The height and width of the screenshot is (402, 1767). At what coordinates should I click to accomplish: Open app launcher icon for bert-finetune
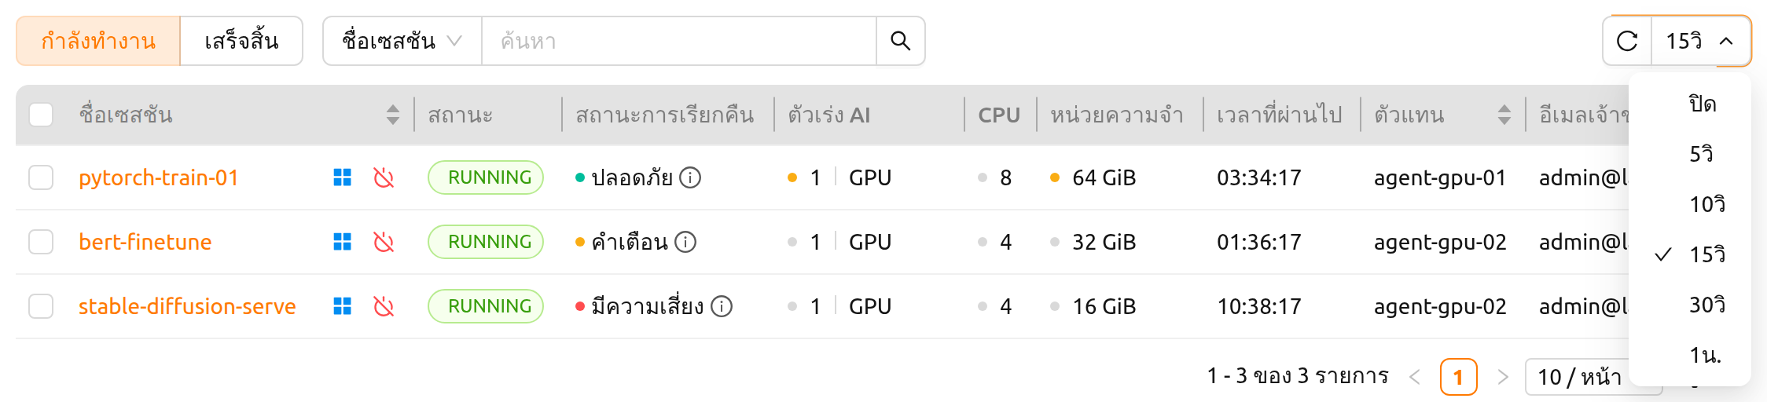(x=343, y=242)
